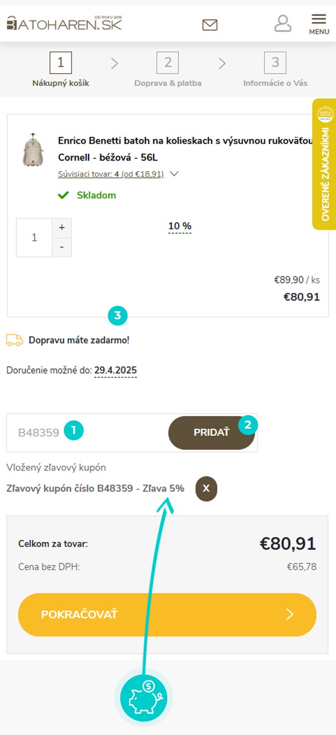
Task: Decrease quantity with minus button
Action: tap(62, 247)
